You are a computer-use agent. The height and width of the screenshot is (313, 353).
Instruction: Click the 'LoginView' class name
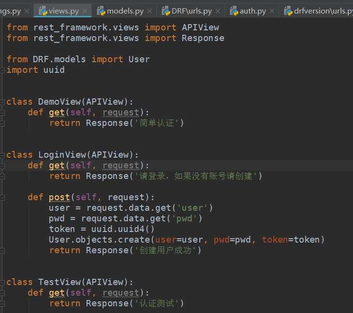tap(62, 155)
